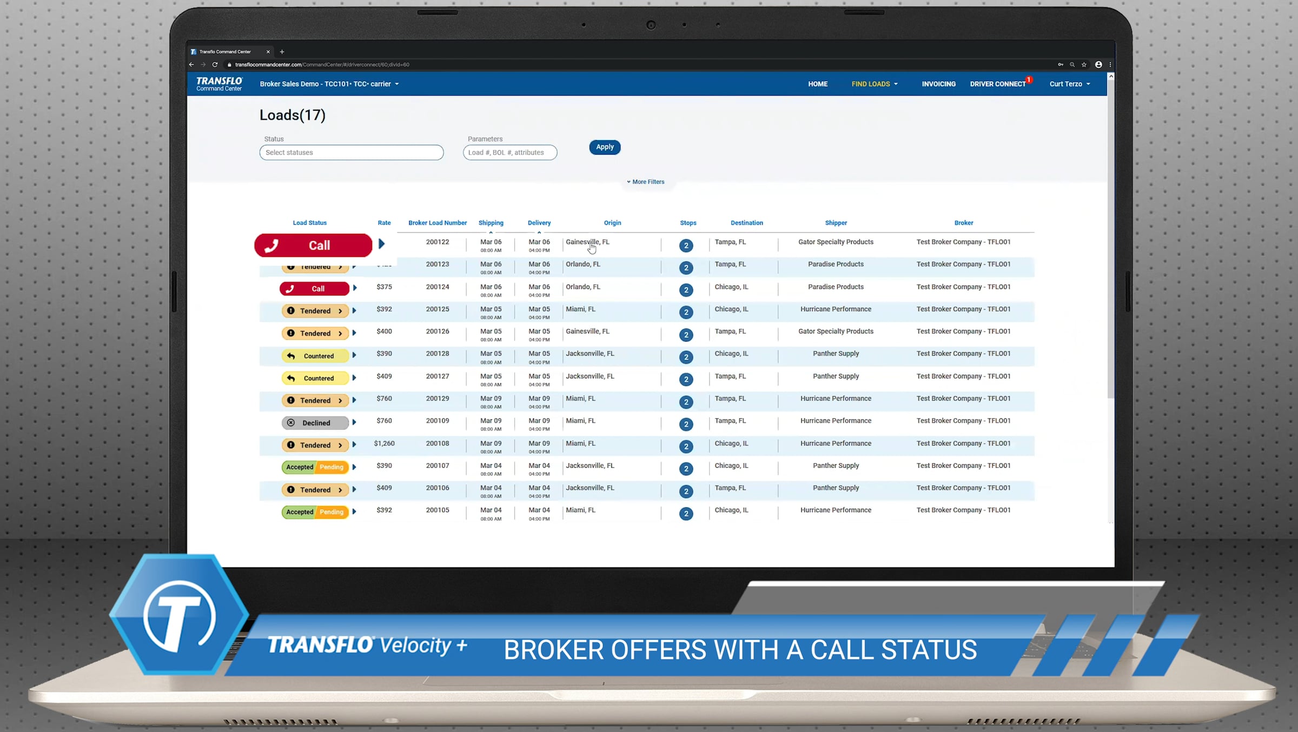Open the Find Loads dropdown menu
Screen dimensions: 1298x732
pyautogui.click(x=875, y=84)
